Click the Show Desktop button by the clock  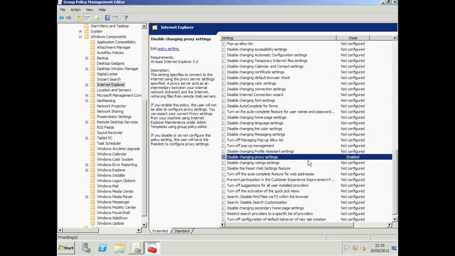394,248
